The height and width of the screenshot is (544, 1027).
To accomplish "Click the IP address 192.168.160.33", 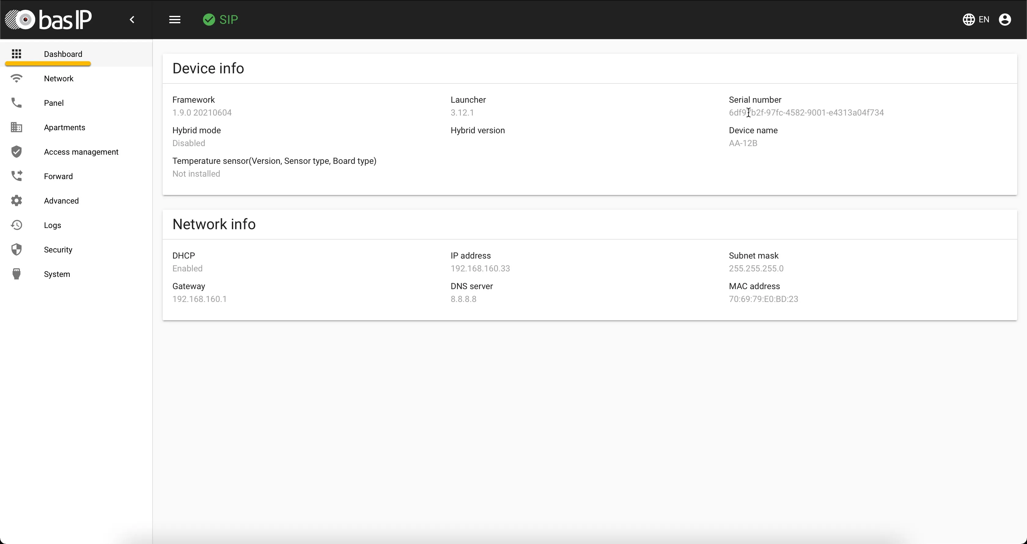I will pos(480,269).
